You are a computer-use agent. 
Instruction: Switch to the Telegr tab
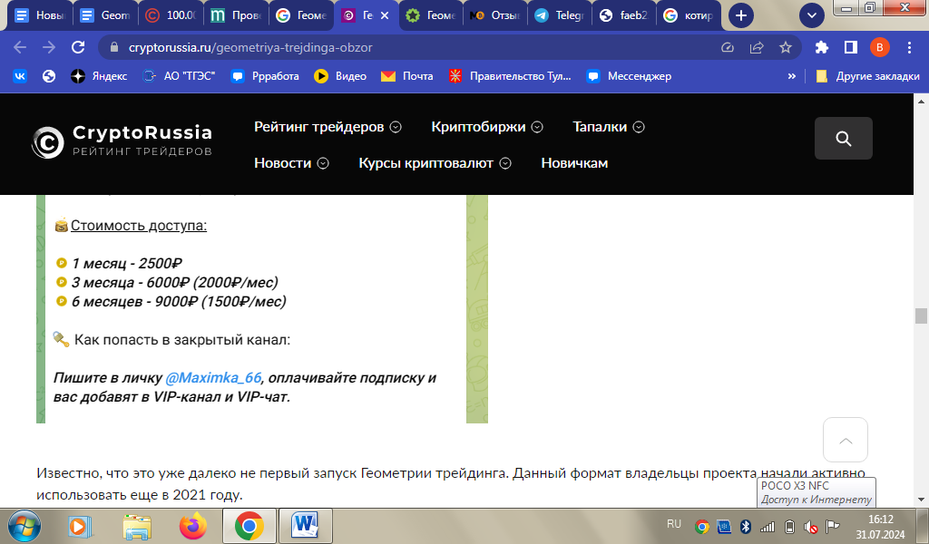click(x=560, y=15)
